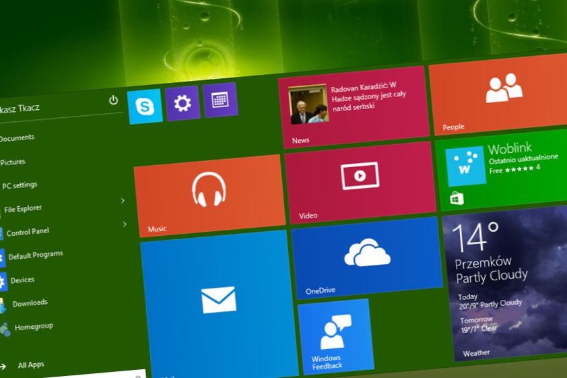The width and height of the screenshot is (567, 378).
Task: Open the Windows Feedback tile
Action: tap(336, 337)
